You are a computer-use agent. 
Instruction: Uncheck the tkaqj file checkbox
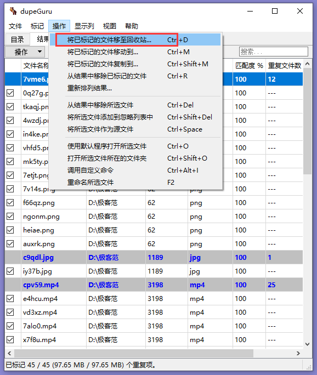(10, 106)
